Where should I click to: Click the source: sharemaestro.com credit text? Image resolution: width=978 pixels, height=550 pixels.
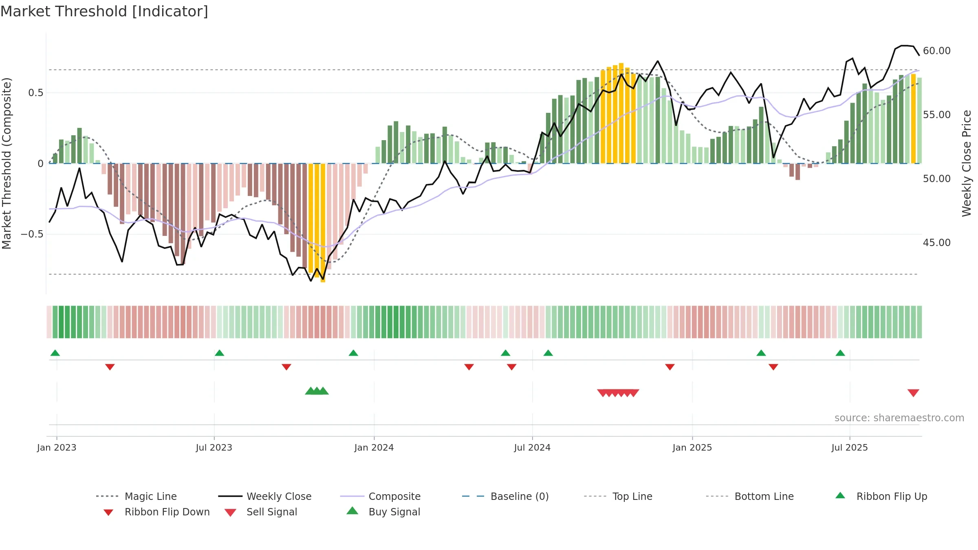(899, 418)
